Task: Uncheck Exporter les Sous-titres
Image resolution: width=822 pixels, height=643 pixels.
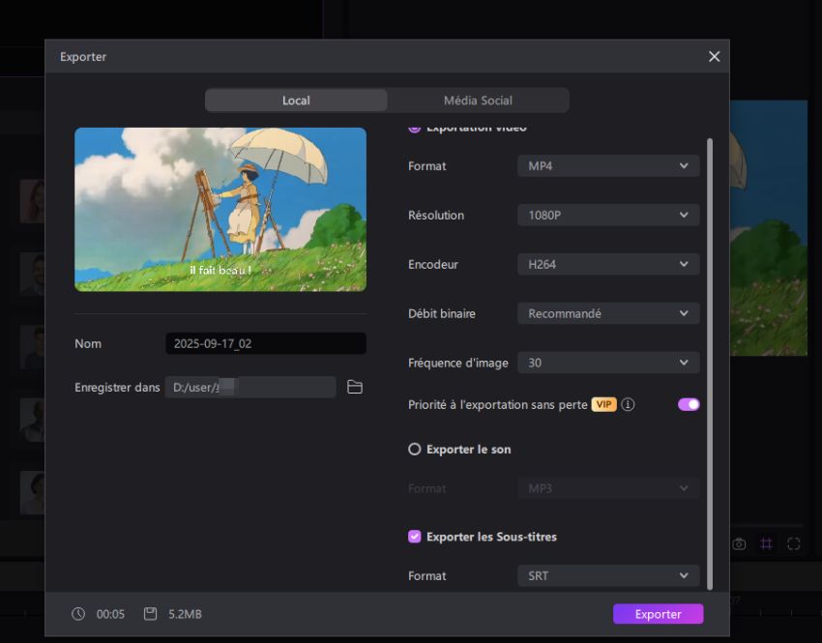Action: click(415, 537)
